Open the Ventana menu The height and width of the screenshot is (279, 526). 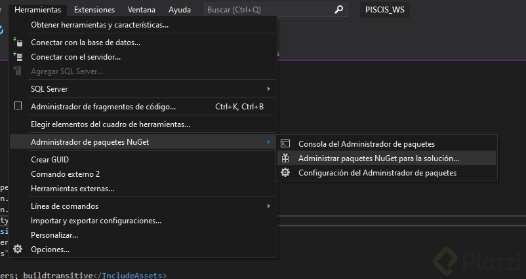click(141, 10)
